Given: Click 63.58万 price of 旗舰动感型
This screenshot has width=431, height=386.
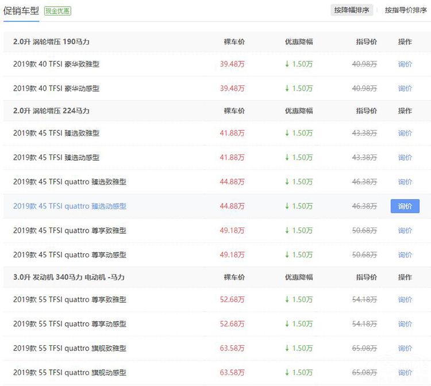Looking at the screenshot, I should click(x=232, y=373).
